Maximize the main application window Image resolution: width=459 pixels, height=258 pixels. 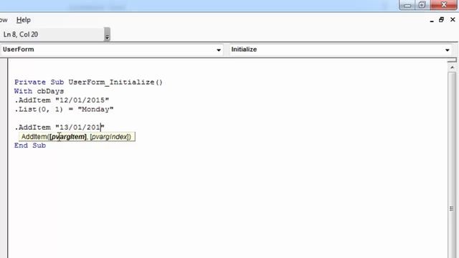422,5
